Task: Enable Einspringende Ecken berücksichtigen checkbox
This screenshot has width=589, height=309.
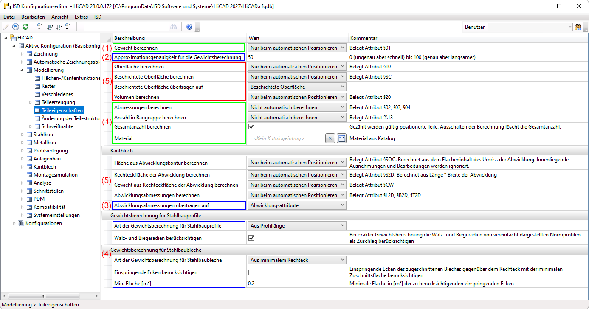Action: coord(251,272)
